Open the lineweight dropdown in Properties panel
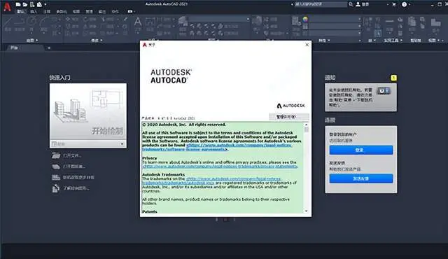The height and width of the screenshot is (259, 448). [359, 27]
